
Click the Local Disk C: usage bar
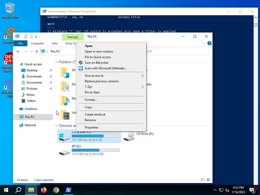tap(96, 136)
